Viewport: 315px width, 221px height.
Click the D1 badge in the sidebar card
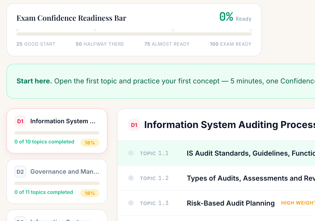20,121
